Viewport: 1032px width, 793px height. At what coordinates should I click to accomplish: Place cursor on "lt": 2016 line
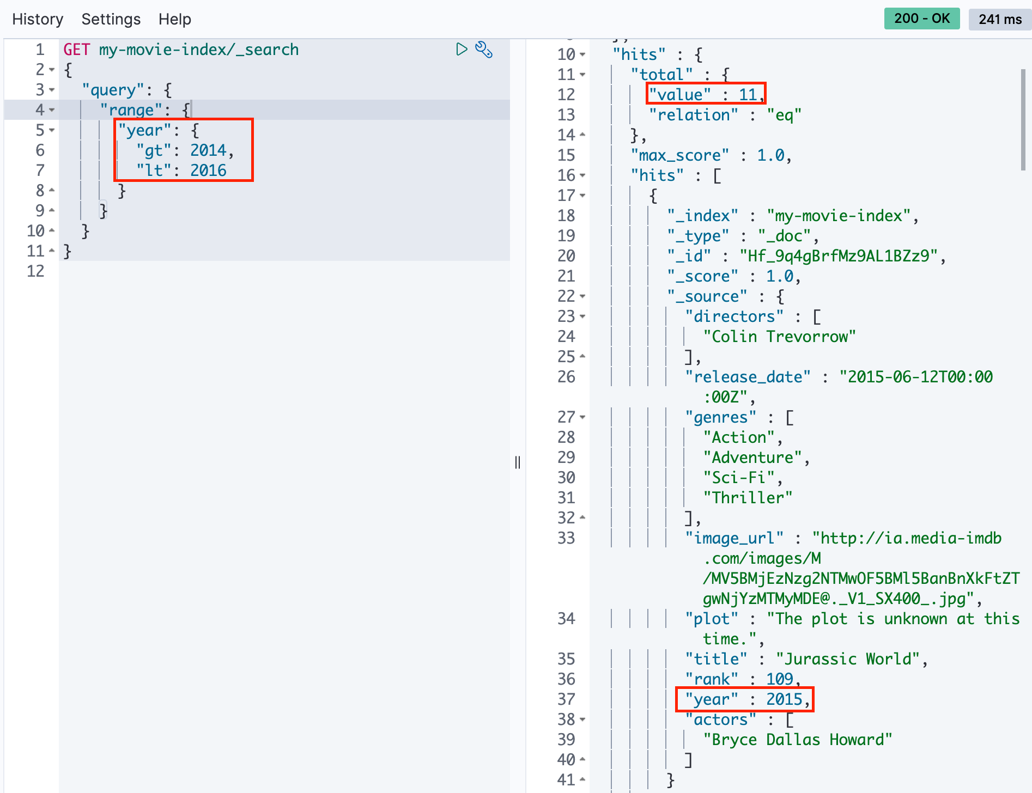point(181,170)
